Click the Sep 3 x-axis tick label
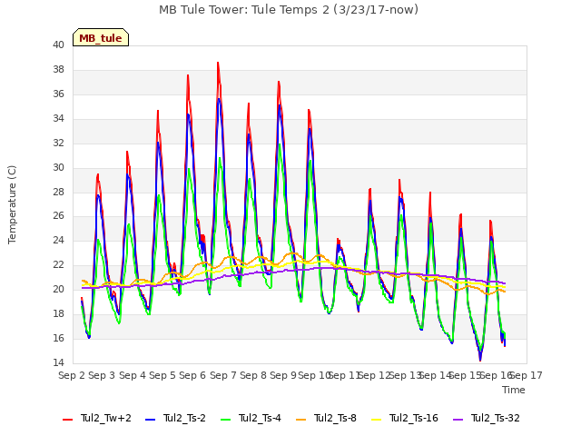 [102, 375]
